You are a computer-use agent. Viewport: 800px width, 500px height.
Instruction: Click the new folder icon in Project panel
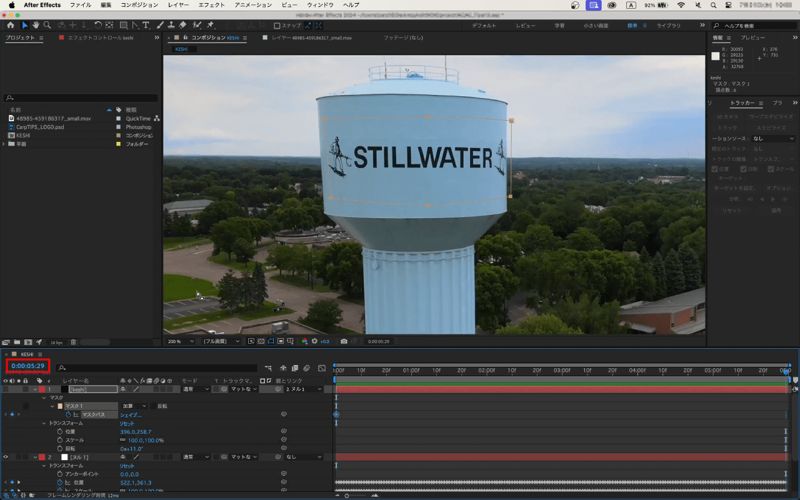(17, 342)
